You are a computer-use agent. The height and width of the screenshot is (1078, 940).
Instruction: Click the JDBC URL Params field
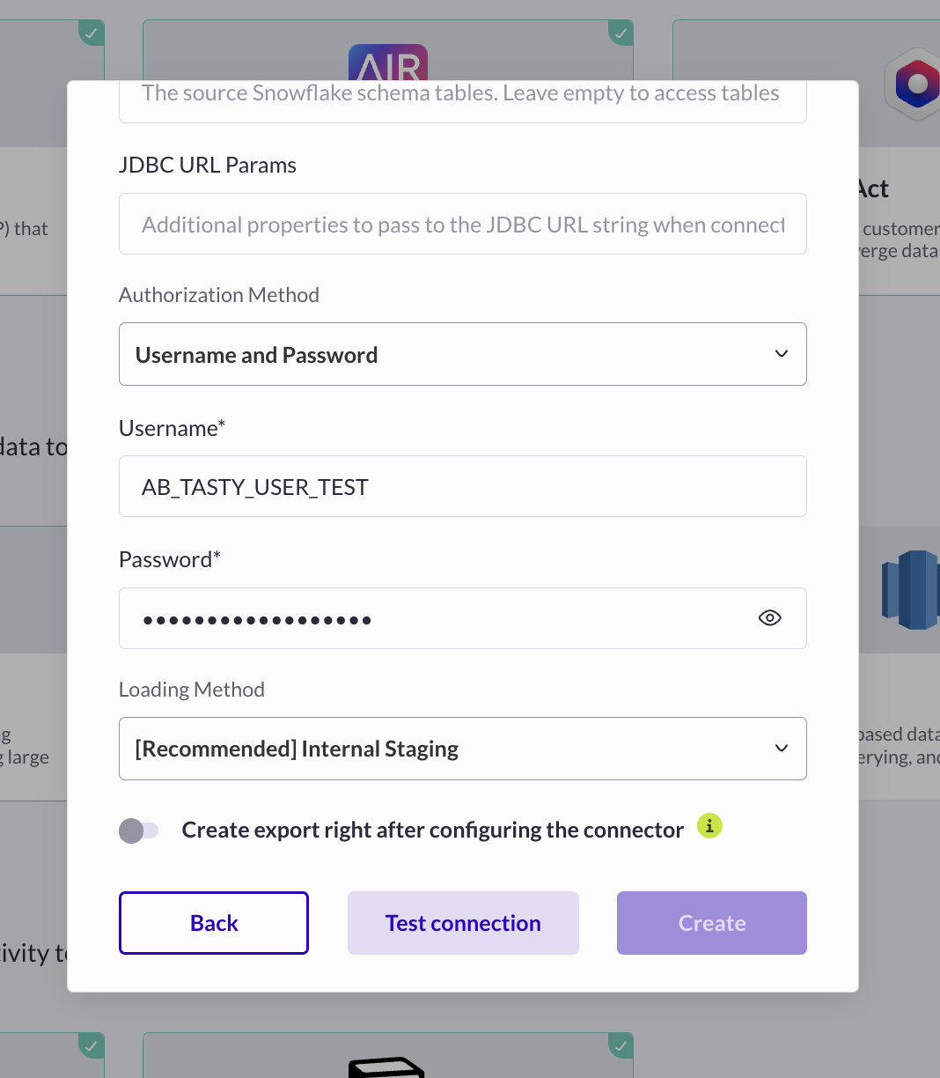pyautogui.click(x=463, y=224)
